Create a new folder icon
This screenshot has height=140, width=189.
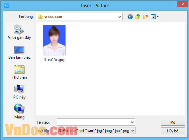145,17
